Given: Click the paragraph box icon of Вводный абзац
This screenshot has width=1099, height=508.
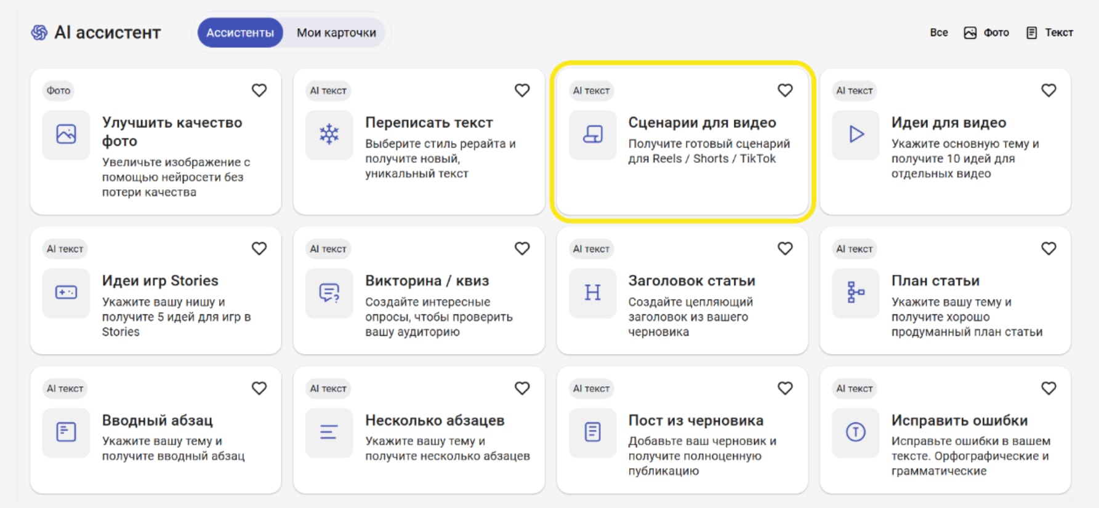Looking at the screenshot, I should pos(66,432).
